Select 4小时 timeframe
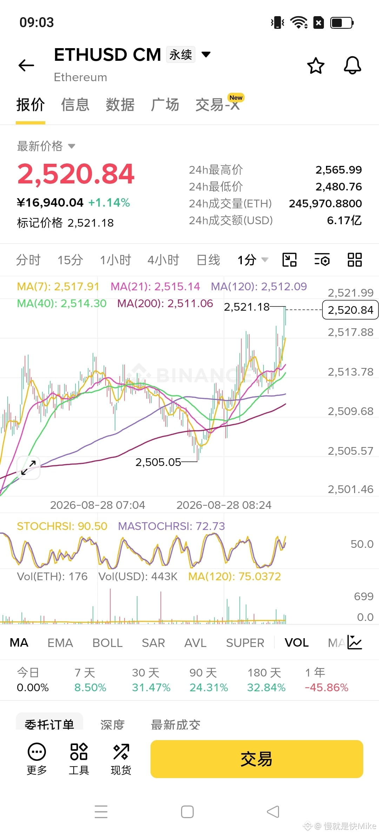 (163, 260)
